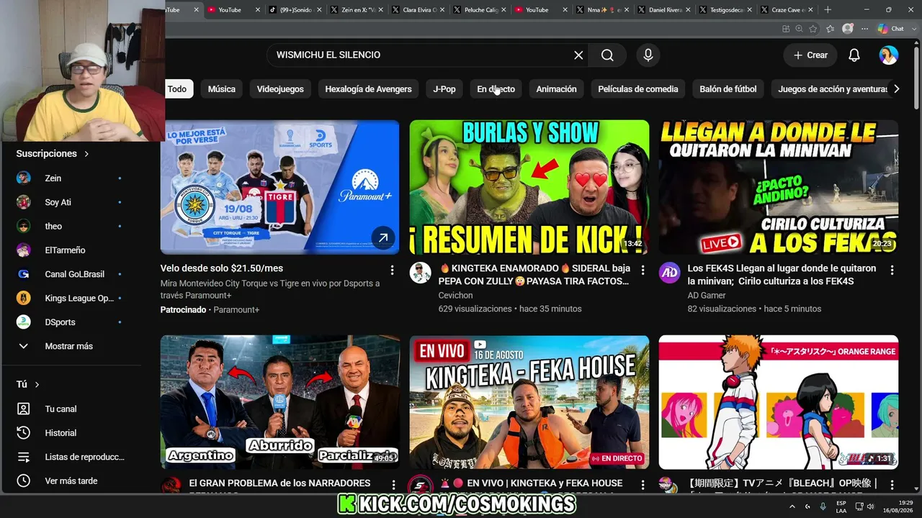The image size is (922, 518).
Task: Expand the Suscripciones section chevron
Action: (x=86, y=154)
